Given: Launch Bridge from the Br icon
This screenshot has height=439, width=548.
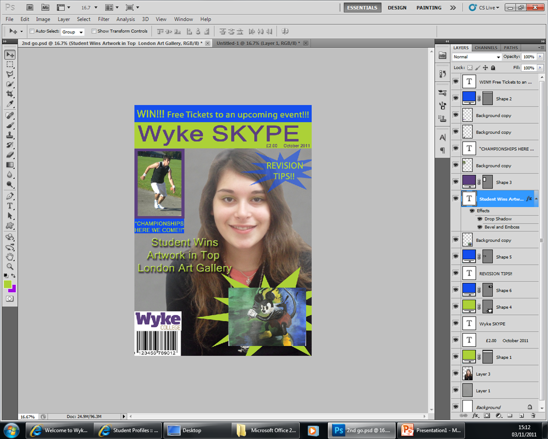Looking at the screenshot, I should (30, 7).
